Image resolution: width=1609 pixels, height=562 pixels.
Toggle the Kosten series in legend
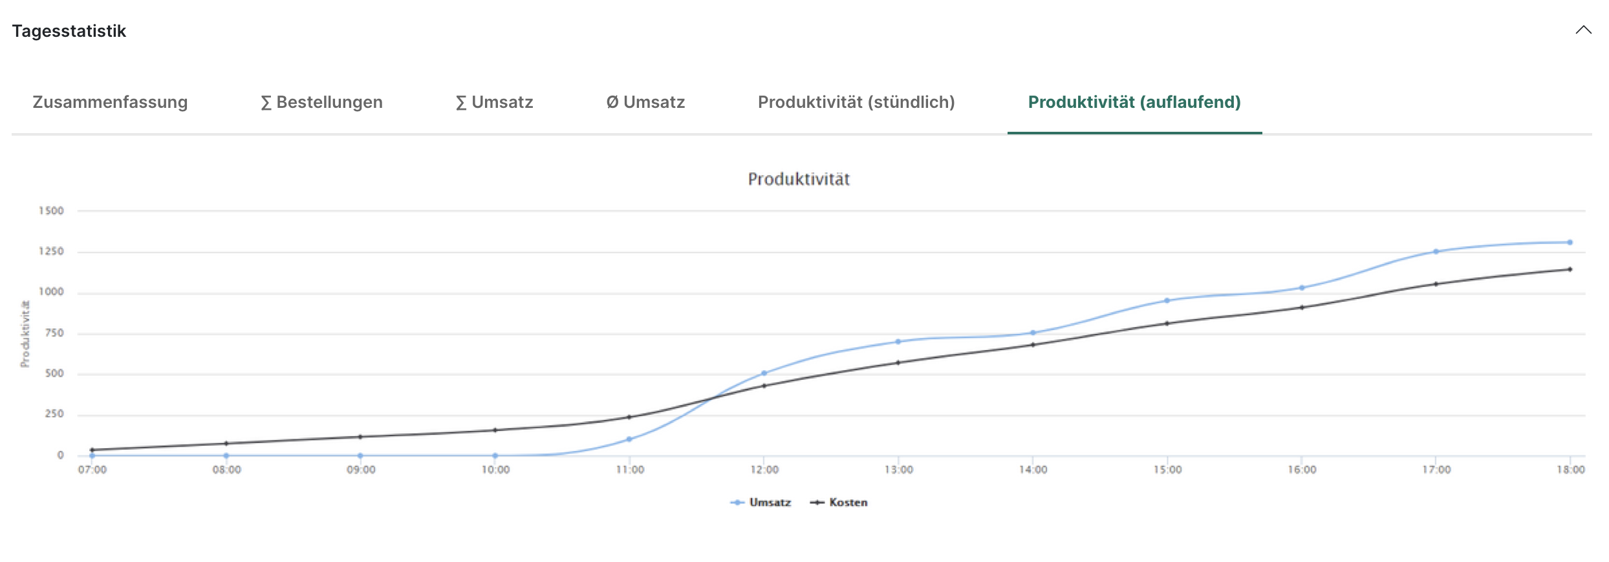[x=839, y=503]
